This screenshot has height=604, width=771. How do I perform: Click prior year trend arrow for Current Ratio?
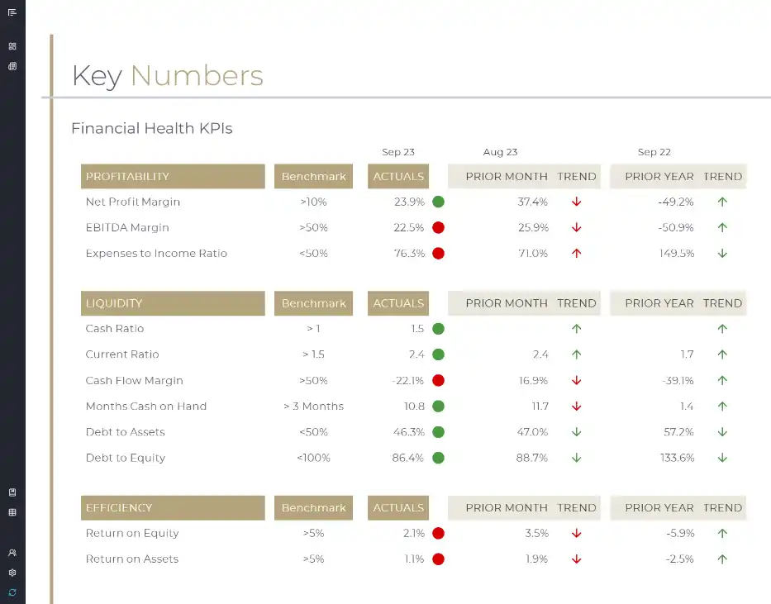(x=721, y=354)
